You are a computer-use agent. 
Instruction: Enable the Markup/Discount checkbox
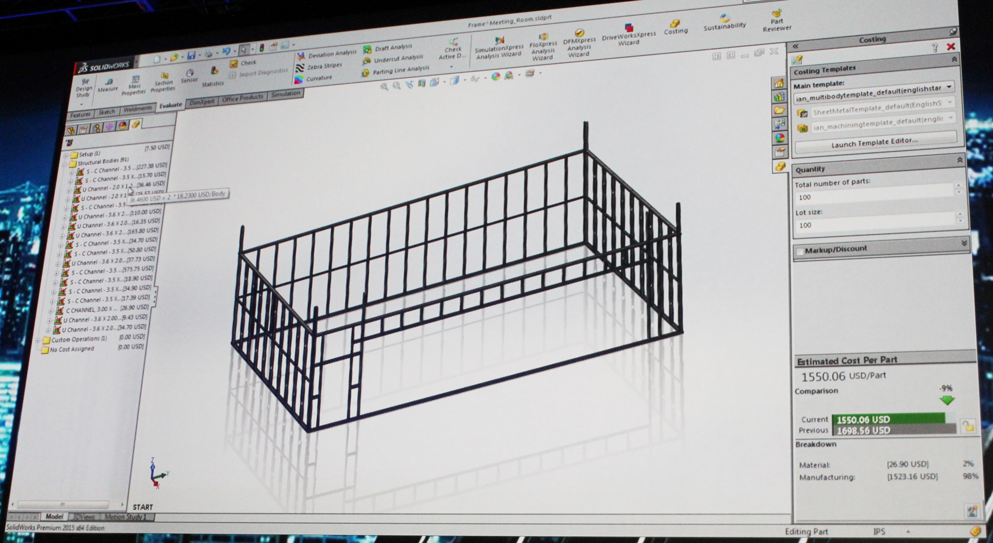[800, 252]
